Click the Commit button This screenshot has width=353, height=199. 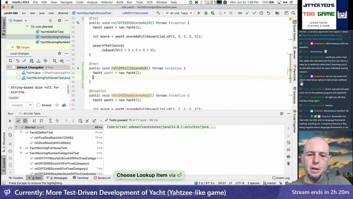pyautogui.click(x=17, y=105)
